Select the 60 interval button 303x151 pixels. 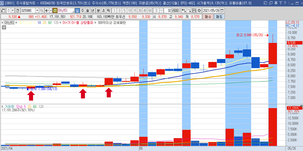[150, 11]
